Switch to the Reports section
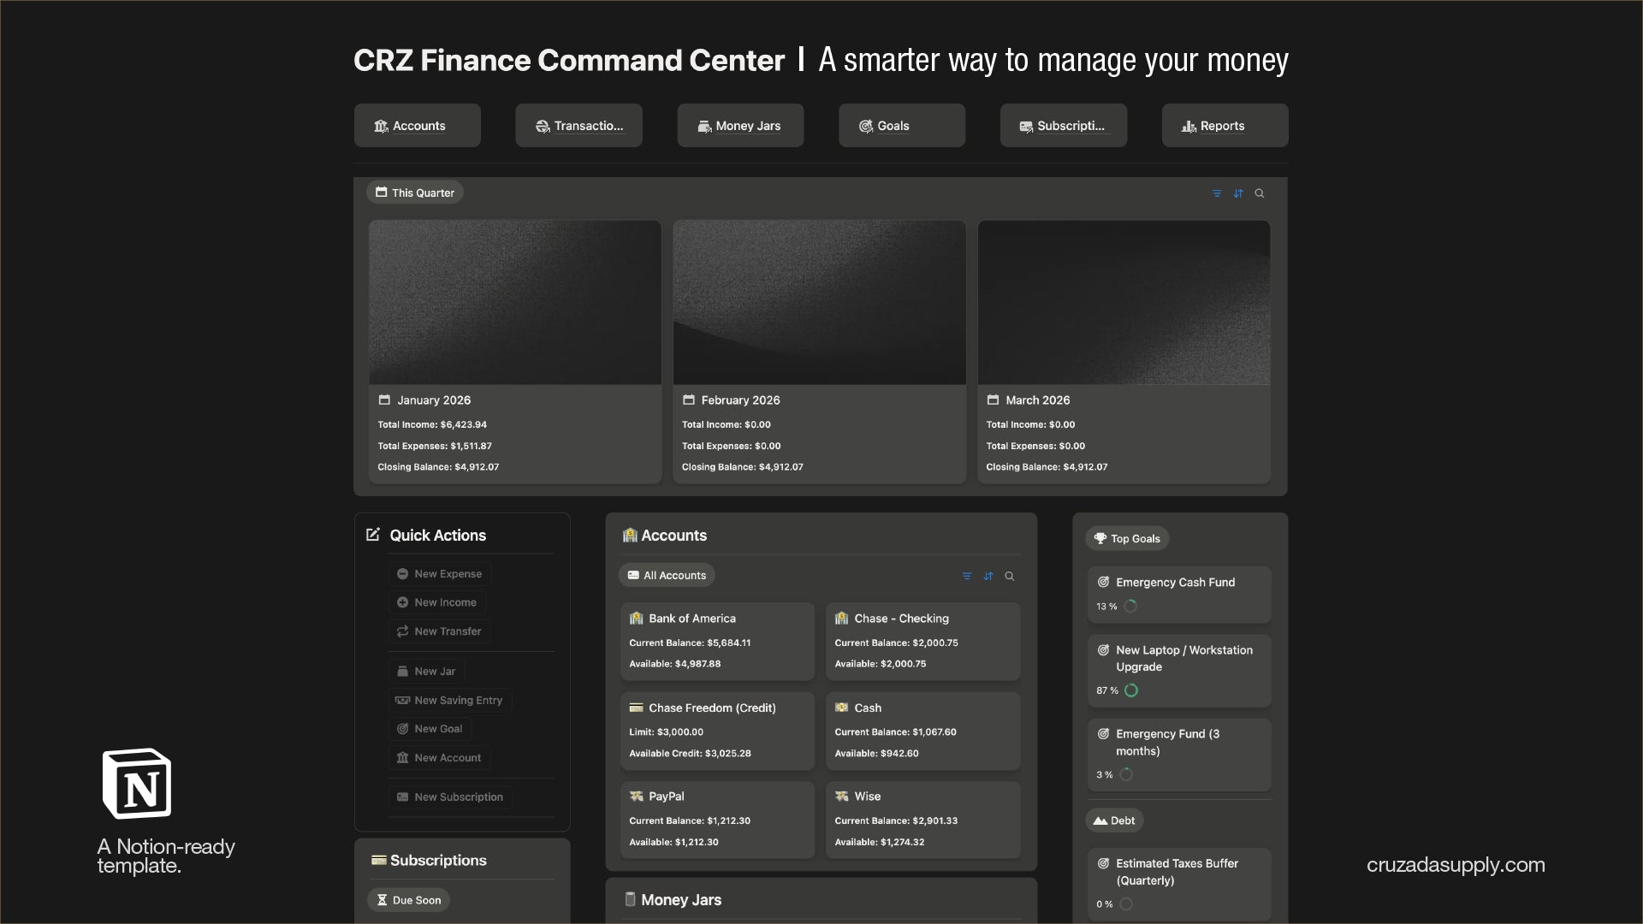The image size is (1643, 924). pos(1224,125)
